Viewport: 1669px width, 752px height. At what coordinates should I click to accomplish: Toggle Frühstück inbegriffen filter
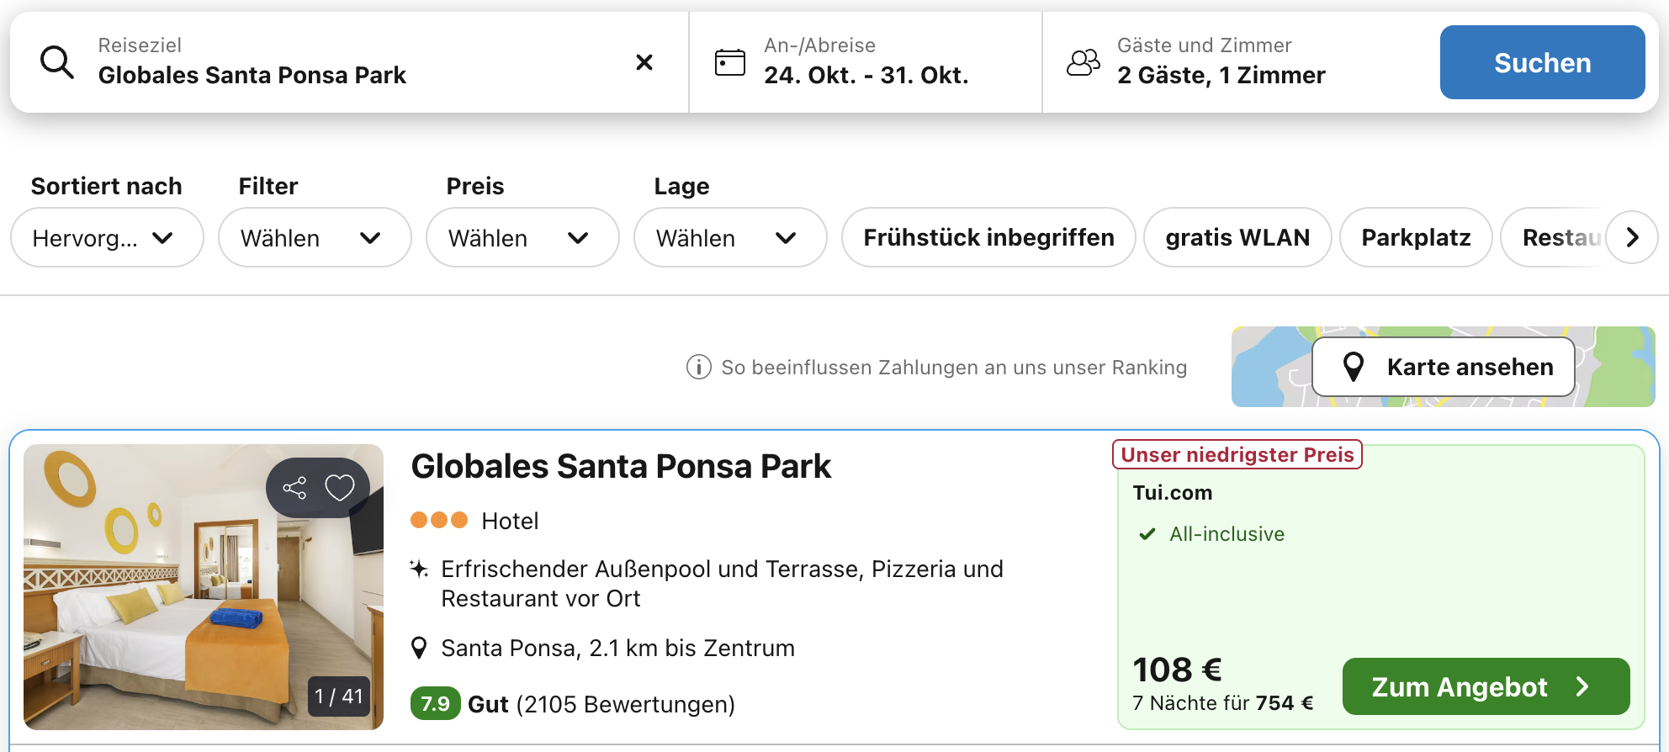click(988, 238)
